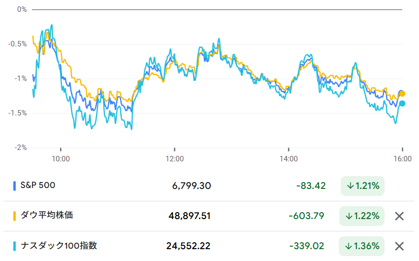Click the Nasdaq price 24,552.22

point(189,246)
